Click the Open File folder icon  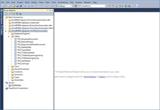(14, 6)
